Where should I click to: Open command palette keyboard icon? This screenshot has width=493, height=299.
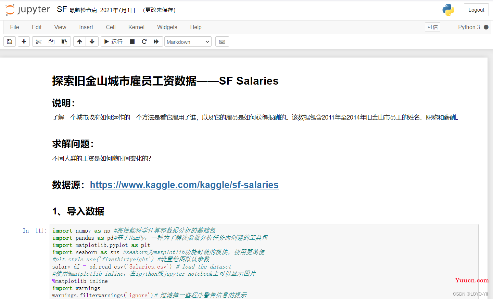[222, 41]
